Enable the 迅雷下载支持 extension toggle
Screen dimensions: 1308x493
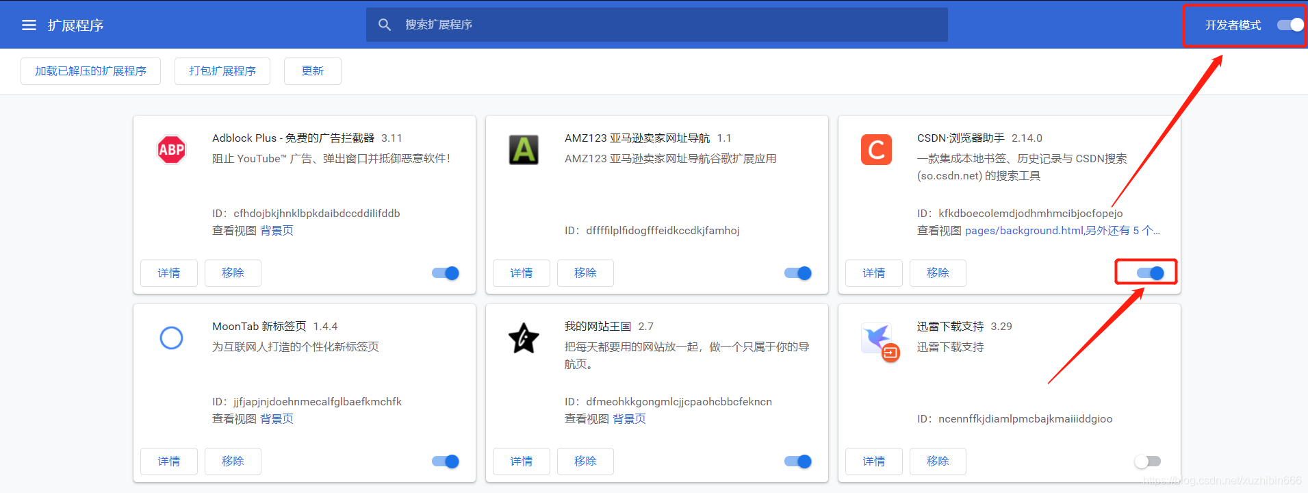click(x=1148, y=462)
